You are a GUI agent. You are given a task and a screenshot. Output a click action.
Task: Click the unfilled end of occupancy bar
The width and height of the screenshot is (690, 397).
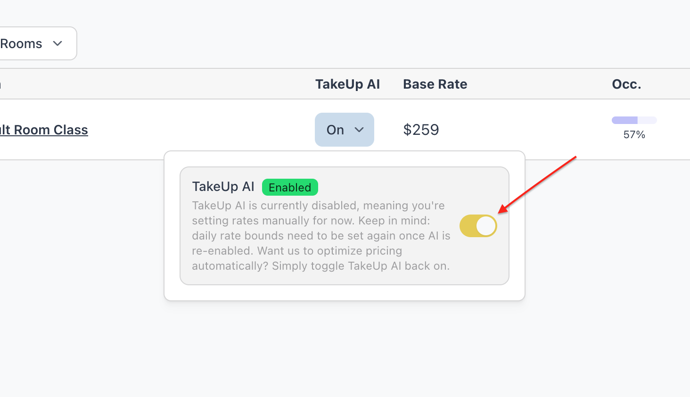648,120
